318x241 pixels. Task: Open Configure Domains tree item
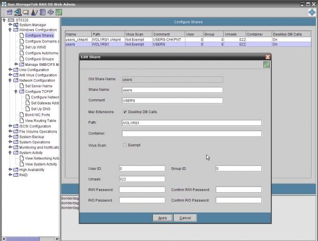(x=42, y=41)
